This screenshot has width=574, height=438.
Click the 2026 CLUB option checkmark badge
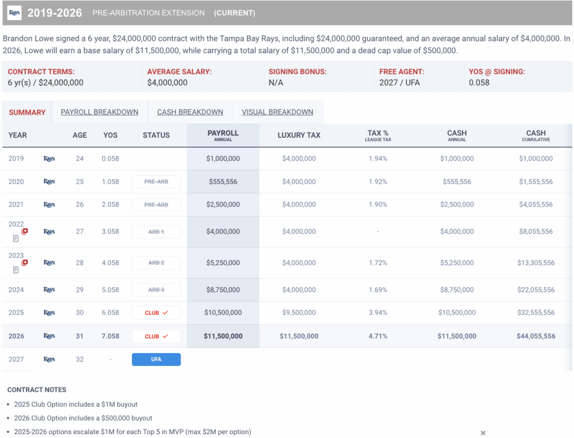pyautogui.click(x=156, y=336)
